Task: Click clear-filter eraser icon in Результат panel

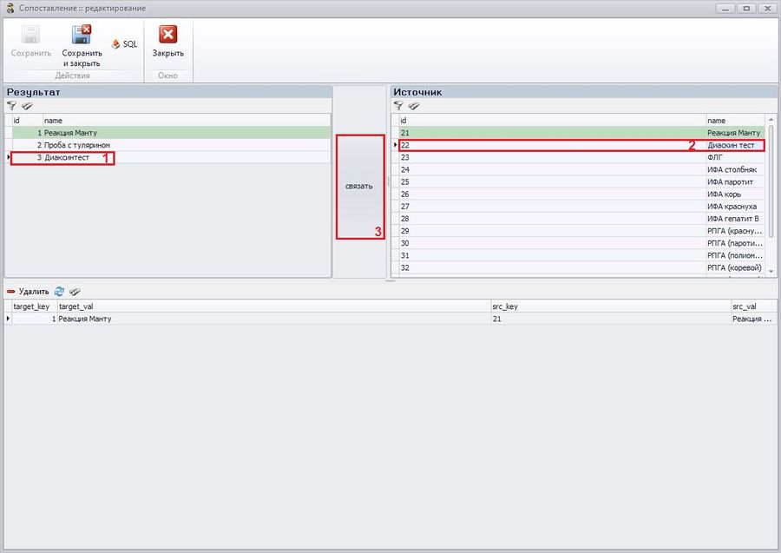Action: (27, 105)
